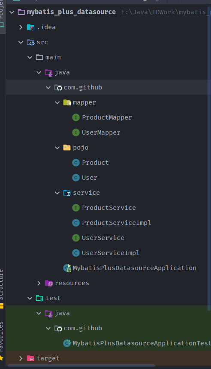
Task: Click the UserServiceImpl class icon
Action: 75,253
